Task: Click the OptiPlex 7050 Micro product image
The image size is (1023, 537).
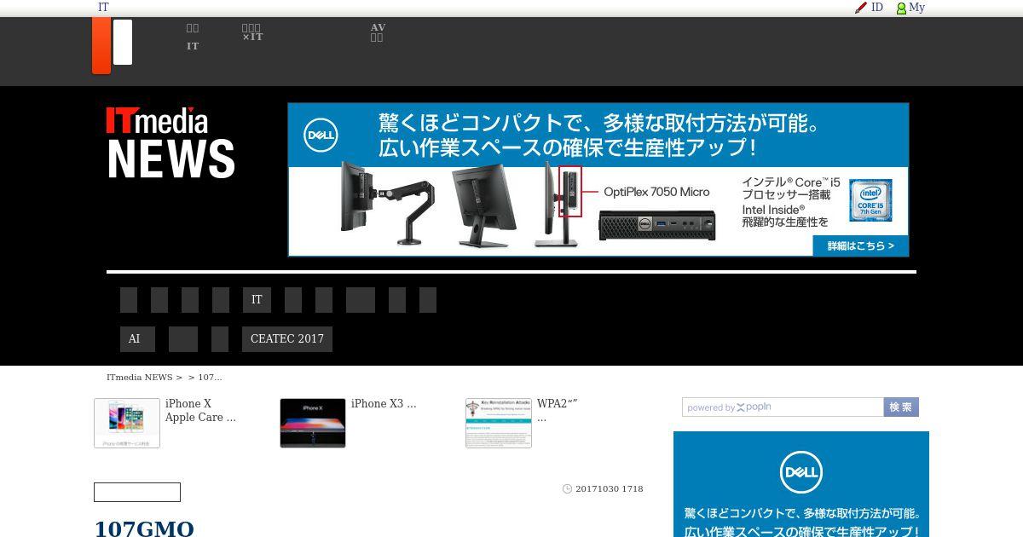Action: tap(656, 225)
